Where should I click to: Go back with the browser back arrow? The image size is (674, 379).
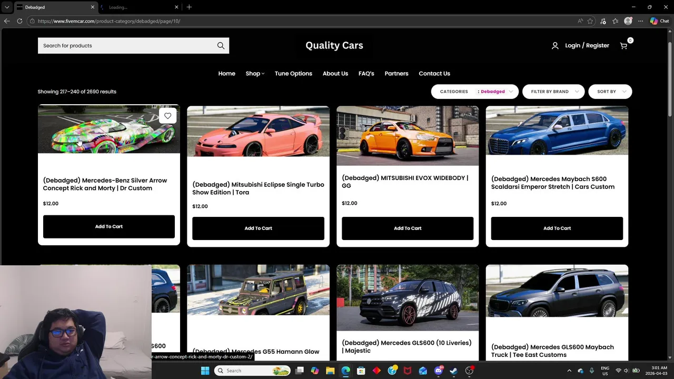point(7,21)
